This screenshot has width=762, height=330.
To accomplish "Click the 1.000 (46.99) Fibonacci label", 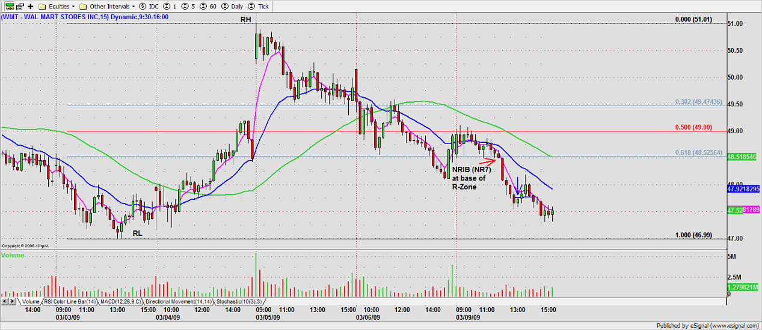I will (x=693, y=235).
